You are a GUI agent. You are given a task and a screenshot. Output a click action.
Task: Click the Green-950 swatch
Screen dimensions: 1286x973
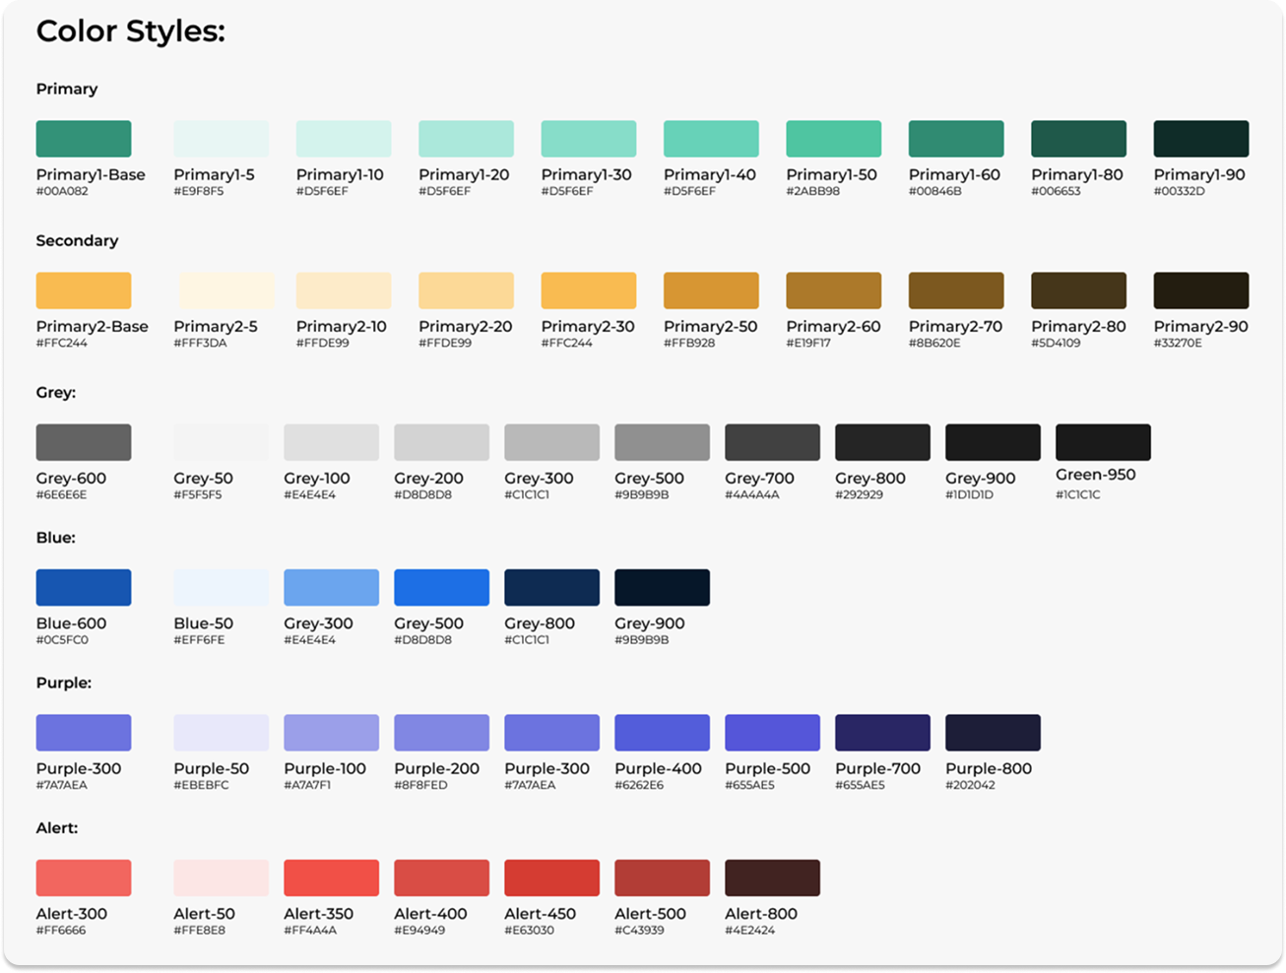(1103, 442)
